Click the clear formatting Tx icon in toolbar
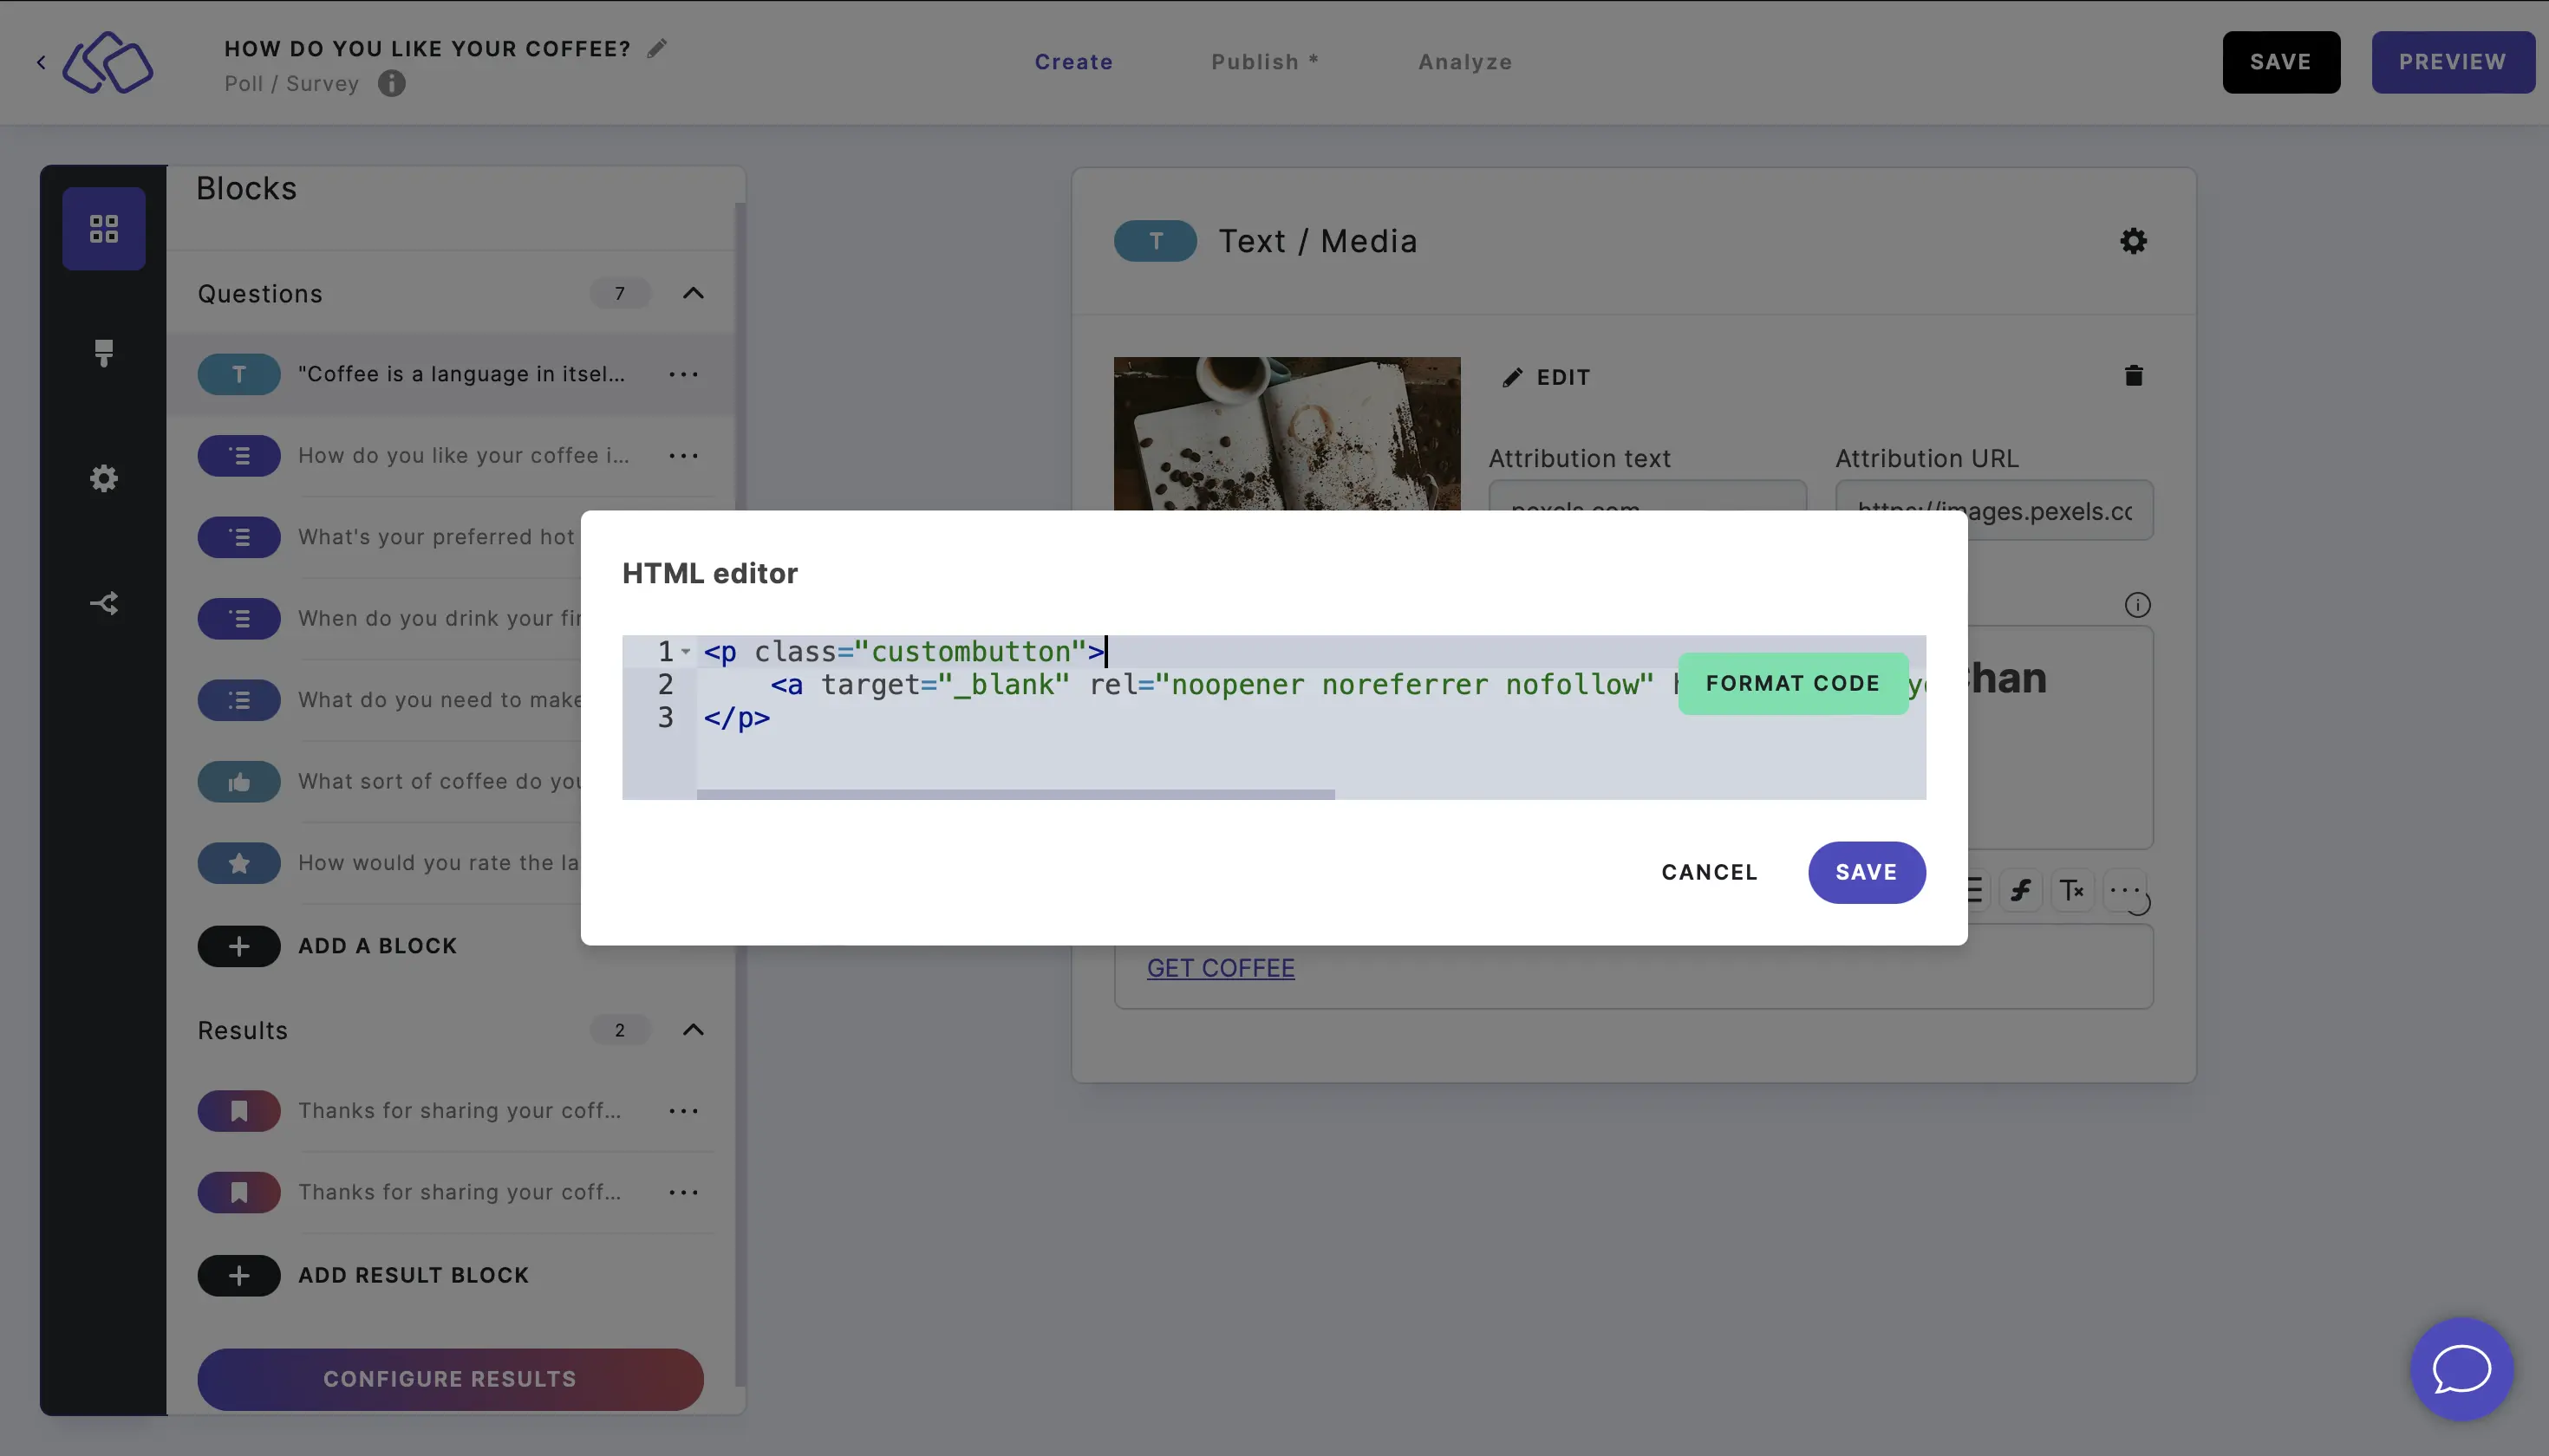 [2071, 891]
